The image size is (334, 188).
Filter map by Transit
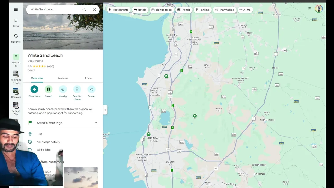coord(184,10)
